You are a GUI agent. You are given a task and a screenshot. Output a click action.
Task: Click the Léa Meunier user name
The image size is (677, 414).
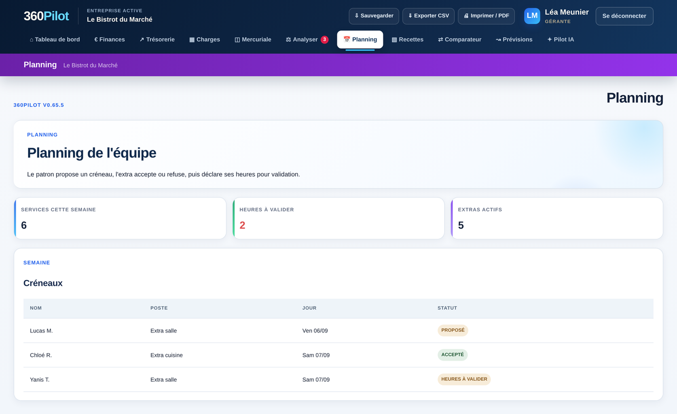pos(566,12)
